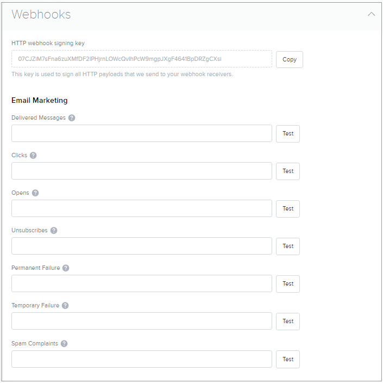This screenshot has width=383, height=383.
Task: Click the webhook signing key field
Action: point(141,59)
